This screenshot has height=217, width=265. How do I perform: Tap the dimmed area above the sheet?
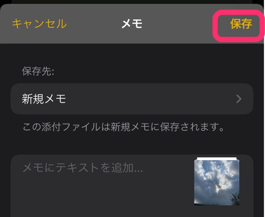132,2
